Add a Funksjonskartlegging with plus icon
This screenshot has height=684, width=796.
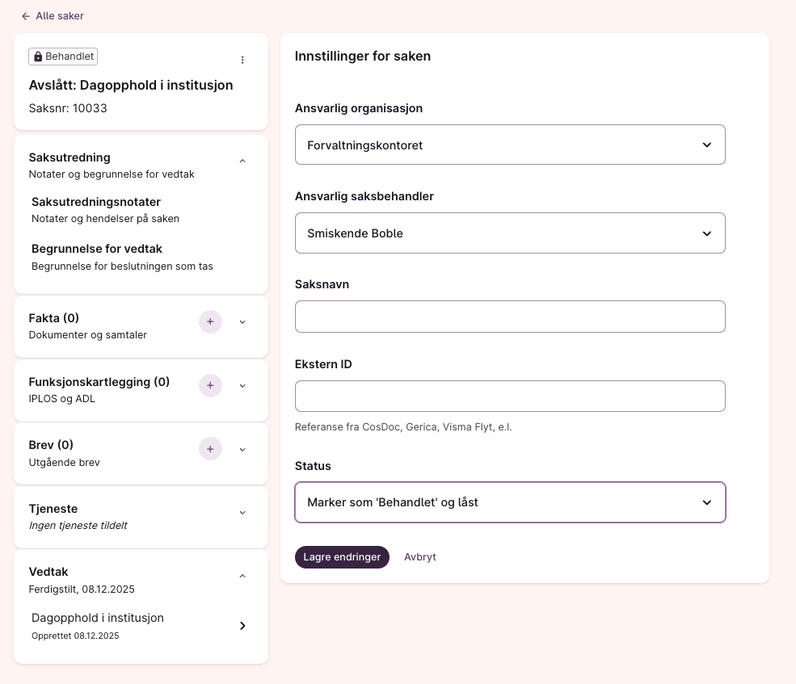tap(210, 385)
